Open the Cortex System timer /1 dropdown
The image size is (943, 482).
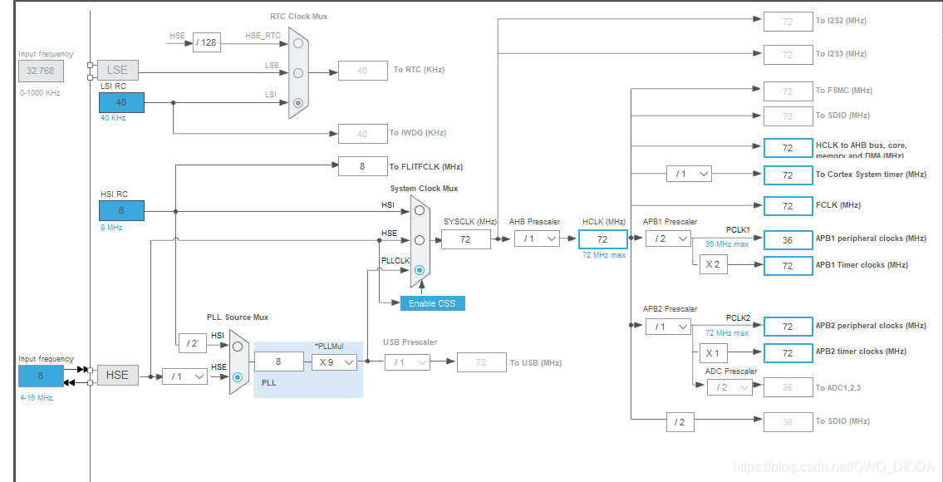click(690, 174)
